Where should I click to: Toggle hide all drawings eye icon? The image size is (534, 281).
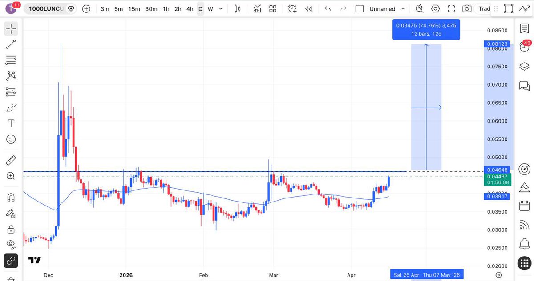(11, 245)
